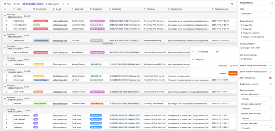Click the E-Mail column header

tap(58, 9)
